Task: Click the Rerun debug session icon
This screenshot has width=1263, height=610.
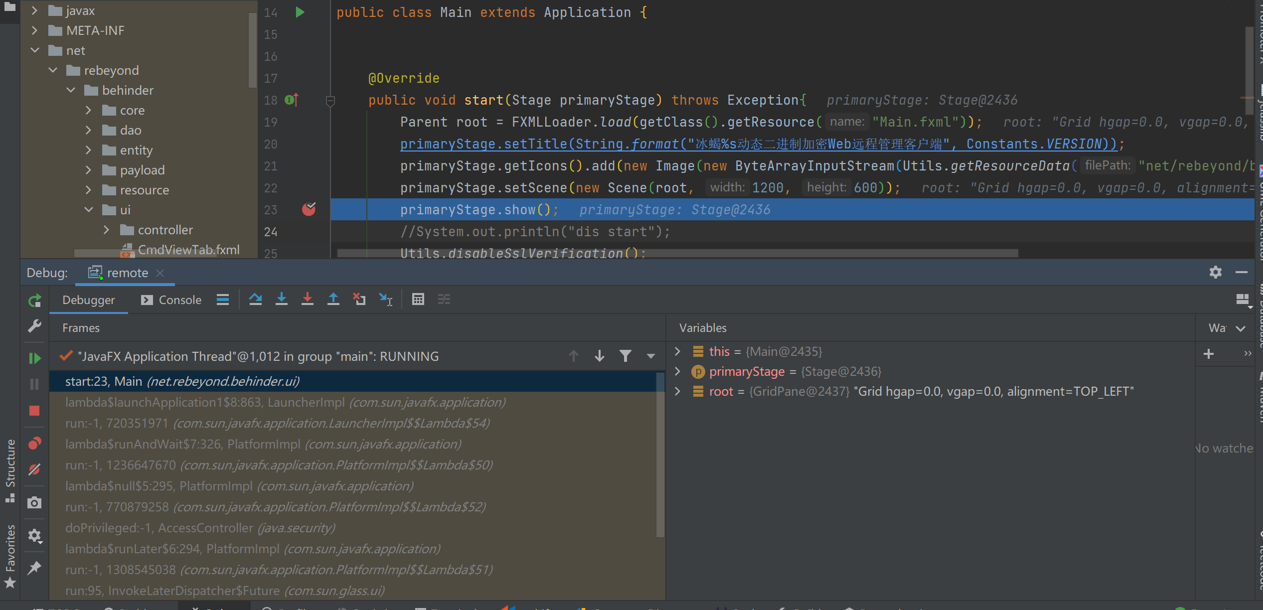Action: pos(34,301)
